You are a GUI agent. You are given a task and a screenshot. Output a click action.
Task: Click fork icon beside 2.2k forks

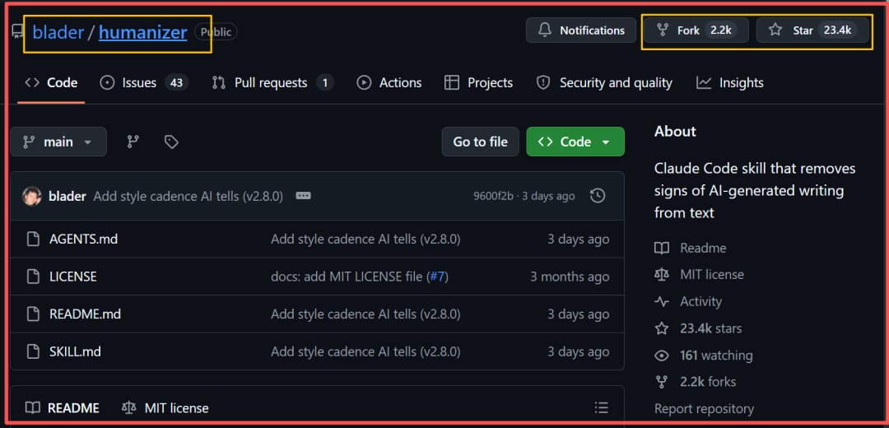click(662, 382)
